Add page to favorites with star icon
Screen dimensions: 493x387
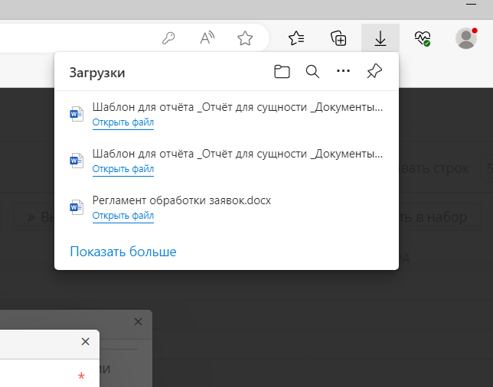click(244, 38)
